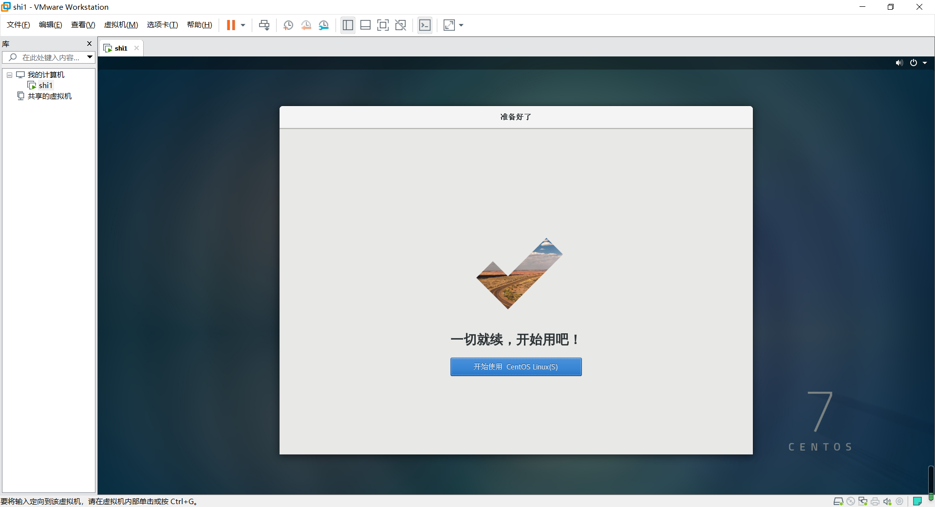
Task: Click the sound card status icon
Action: point(887,501)
